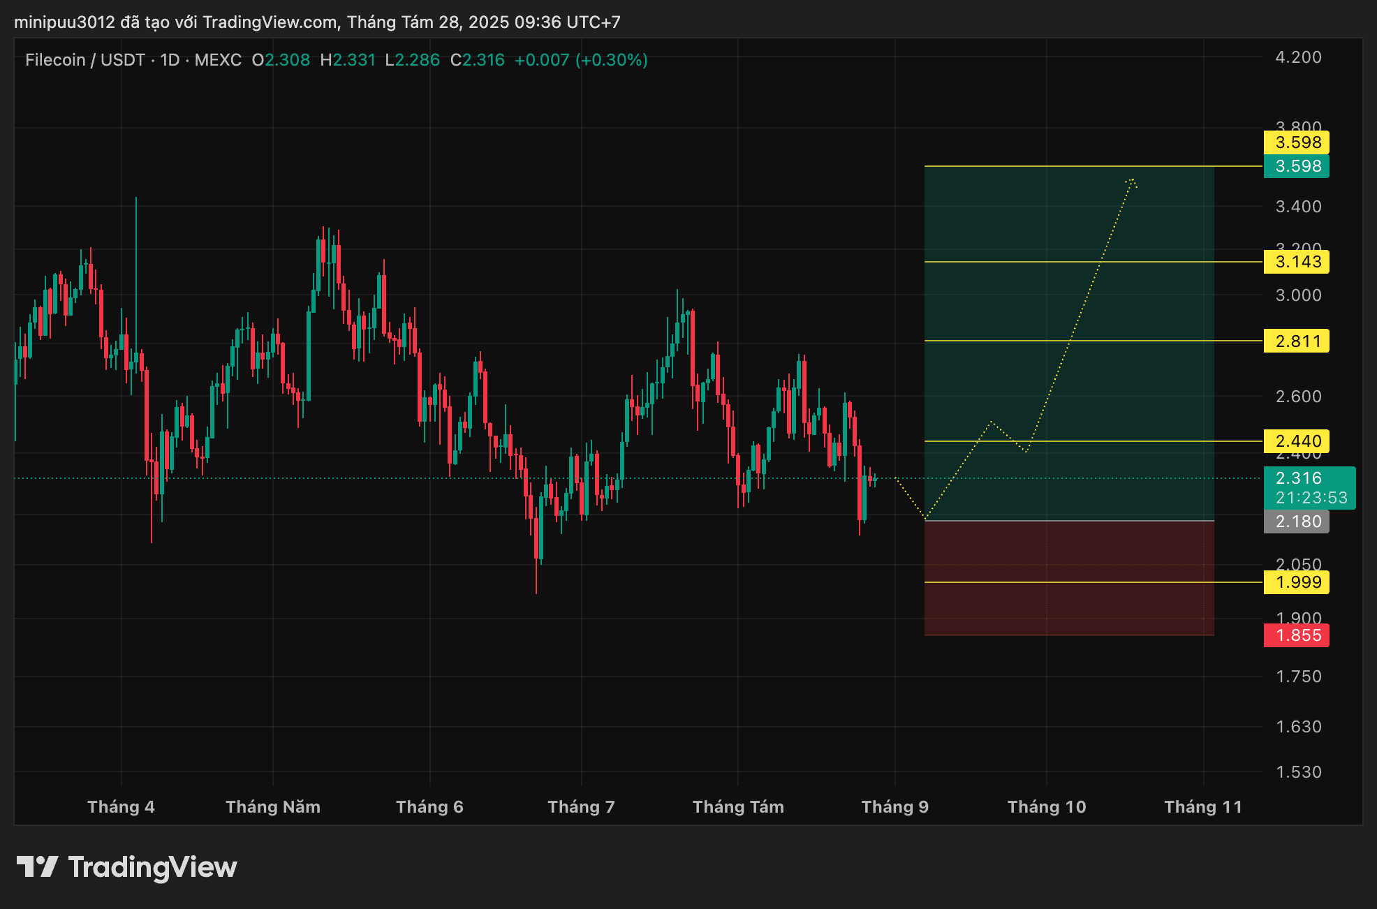Select the 3.143 yellow price tag
This screenshot has width=1377, height=909.
[x=1296, y=262]
